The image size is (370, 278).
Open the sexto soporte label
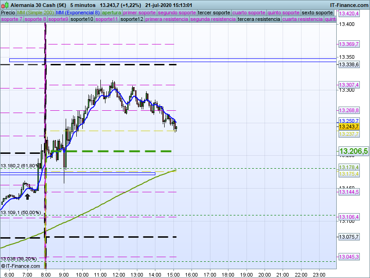pyautogui.click(x=317, y=13)
